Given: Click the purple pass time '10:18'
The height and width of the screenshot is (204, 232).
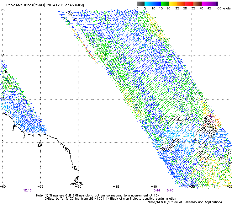Looking at the screenshot, I should click(27, 191).
